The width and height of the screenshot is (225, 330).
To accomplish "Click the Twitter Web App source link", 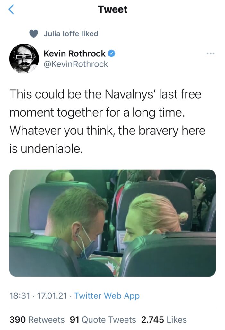I will click(107, 296).
